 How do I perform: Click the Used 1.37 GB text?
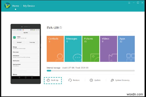(68, 68)
